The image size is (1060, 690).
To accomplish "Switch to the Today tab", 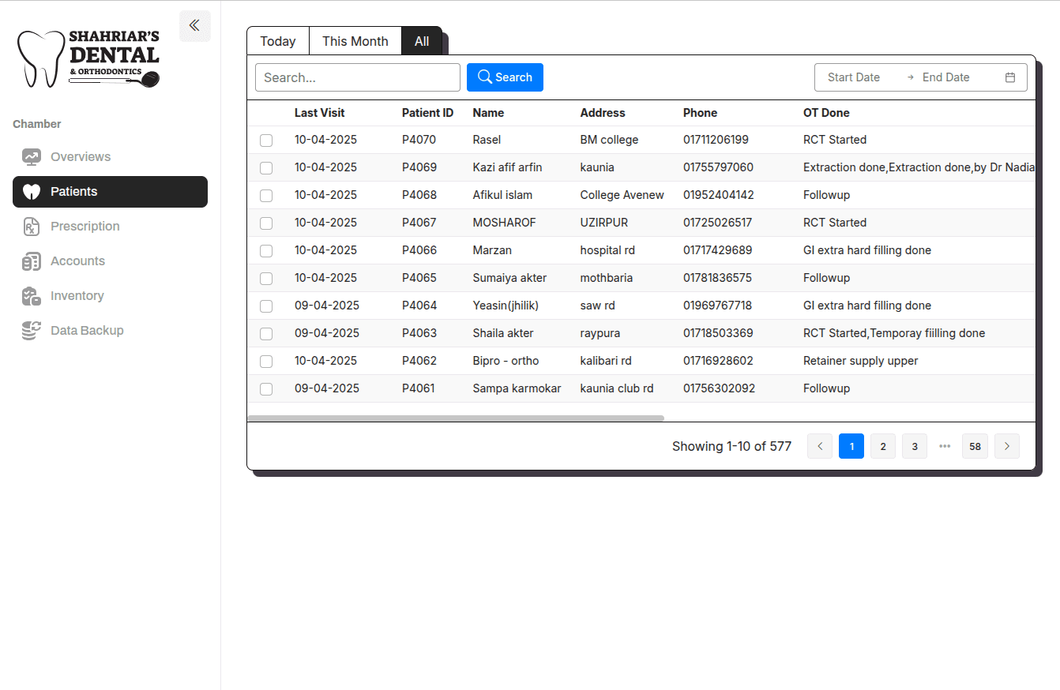I will [278, 41].
